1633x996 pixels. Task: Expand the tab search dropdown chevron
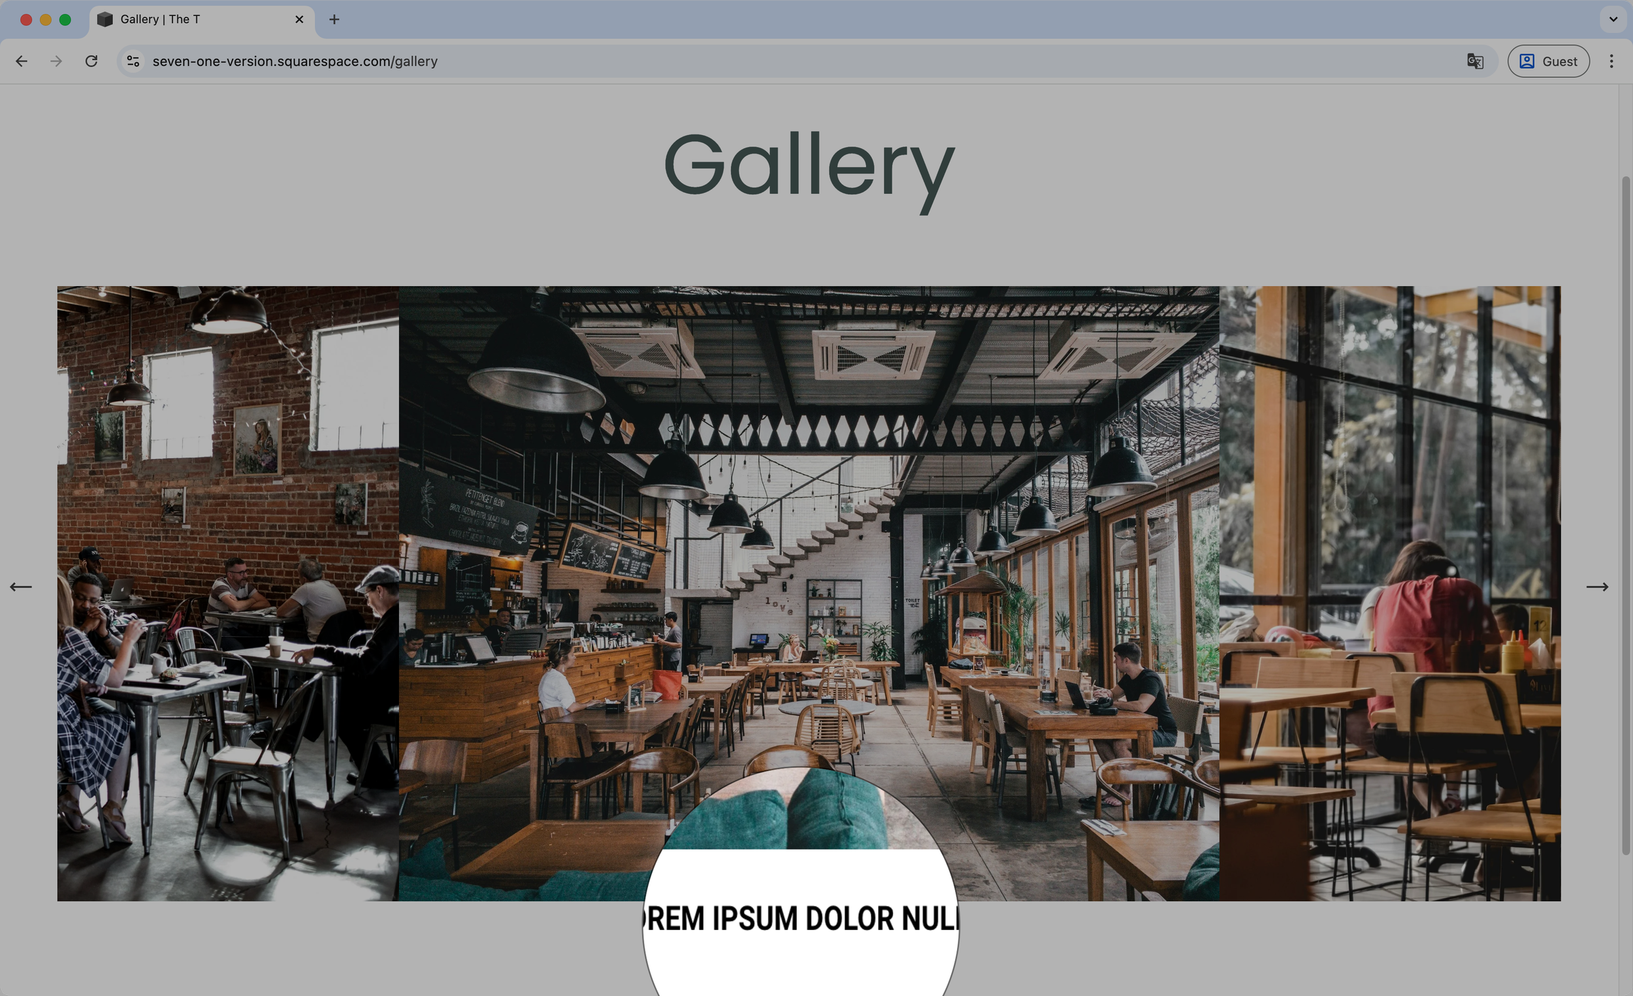click(1613, 19)
